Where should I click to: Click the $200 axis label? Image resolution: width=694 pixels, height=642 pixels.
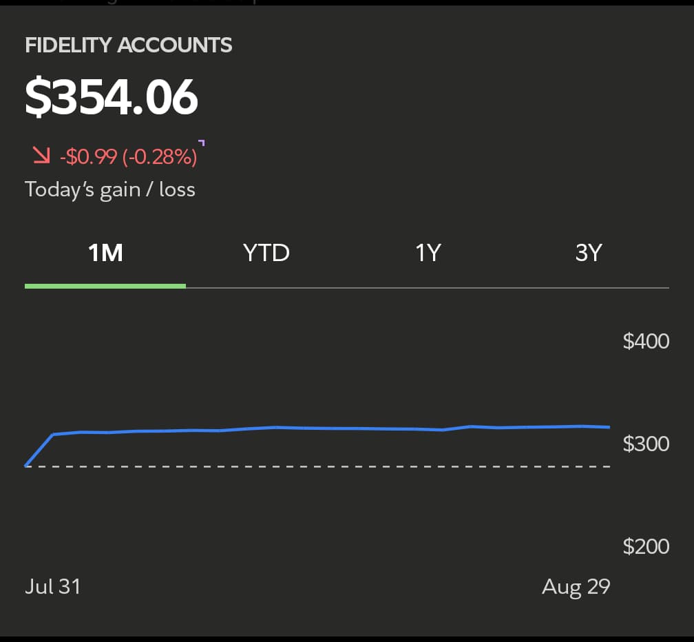646,546
